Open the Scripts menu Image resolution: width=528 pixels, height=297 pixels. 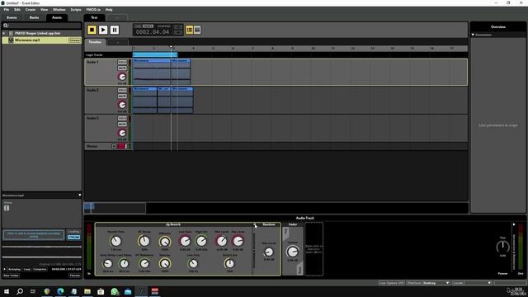[x=75, y=10]
